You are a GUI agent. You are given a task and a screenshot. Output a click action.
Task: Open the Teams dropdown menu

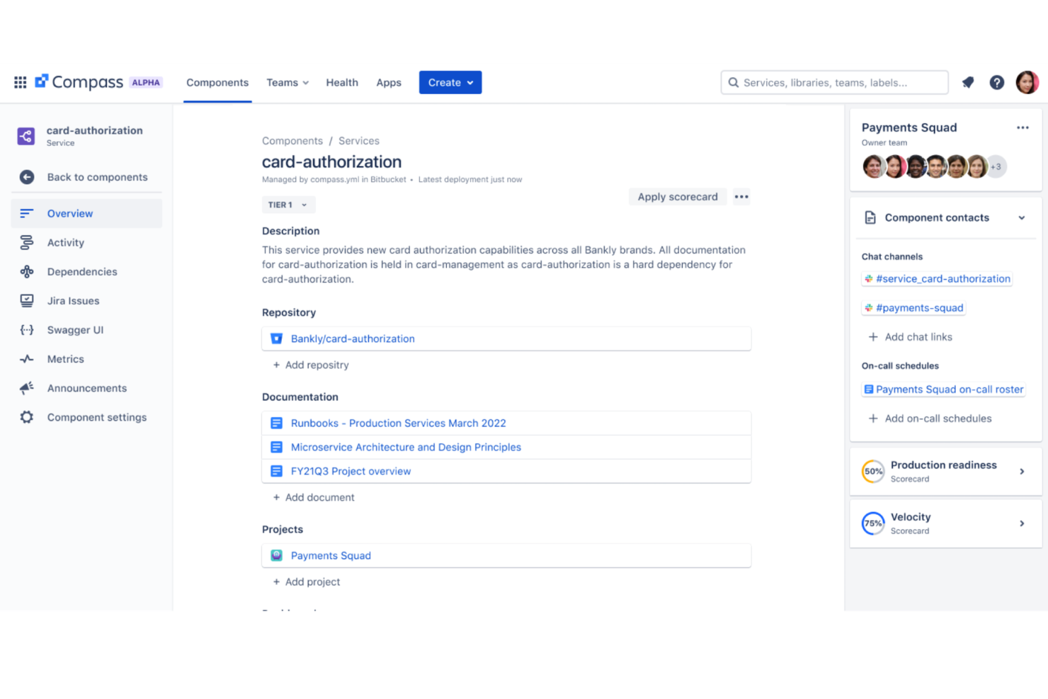[x=287, y=82]
